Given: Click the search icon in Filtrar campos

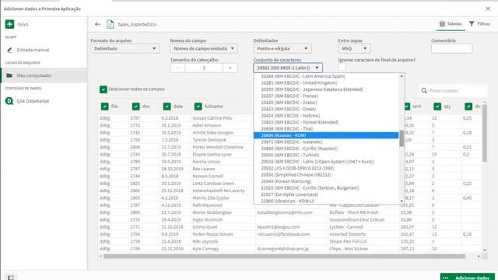Looking at the screenshot, I should tap(424, 91).
